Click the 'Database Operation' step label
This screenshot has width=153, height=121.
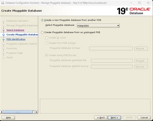coord(17,21)
